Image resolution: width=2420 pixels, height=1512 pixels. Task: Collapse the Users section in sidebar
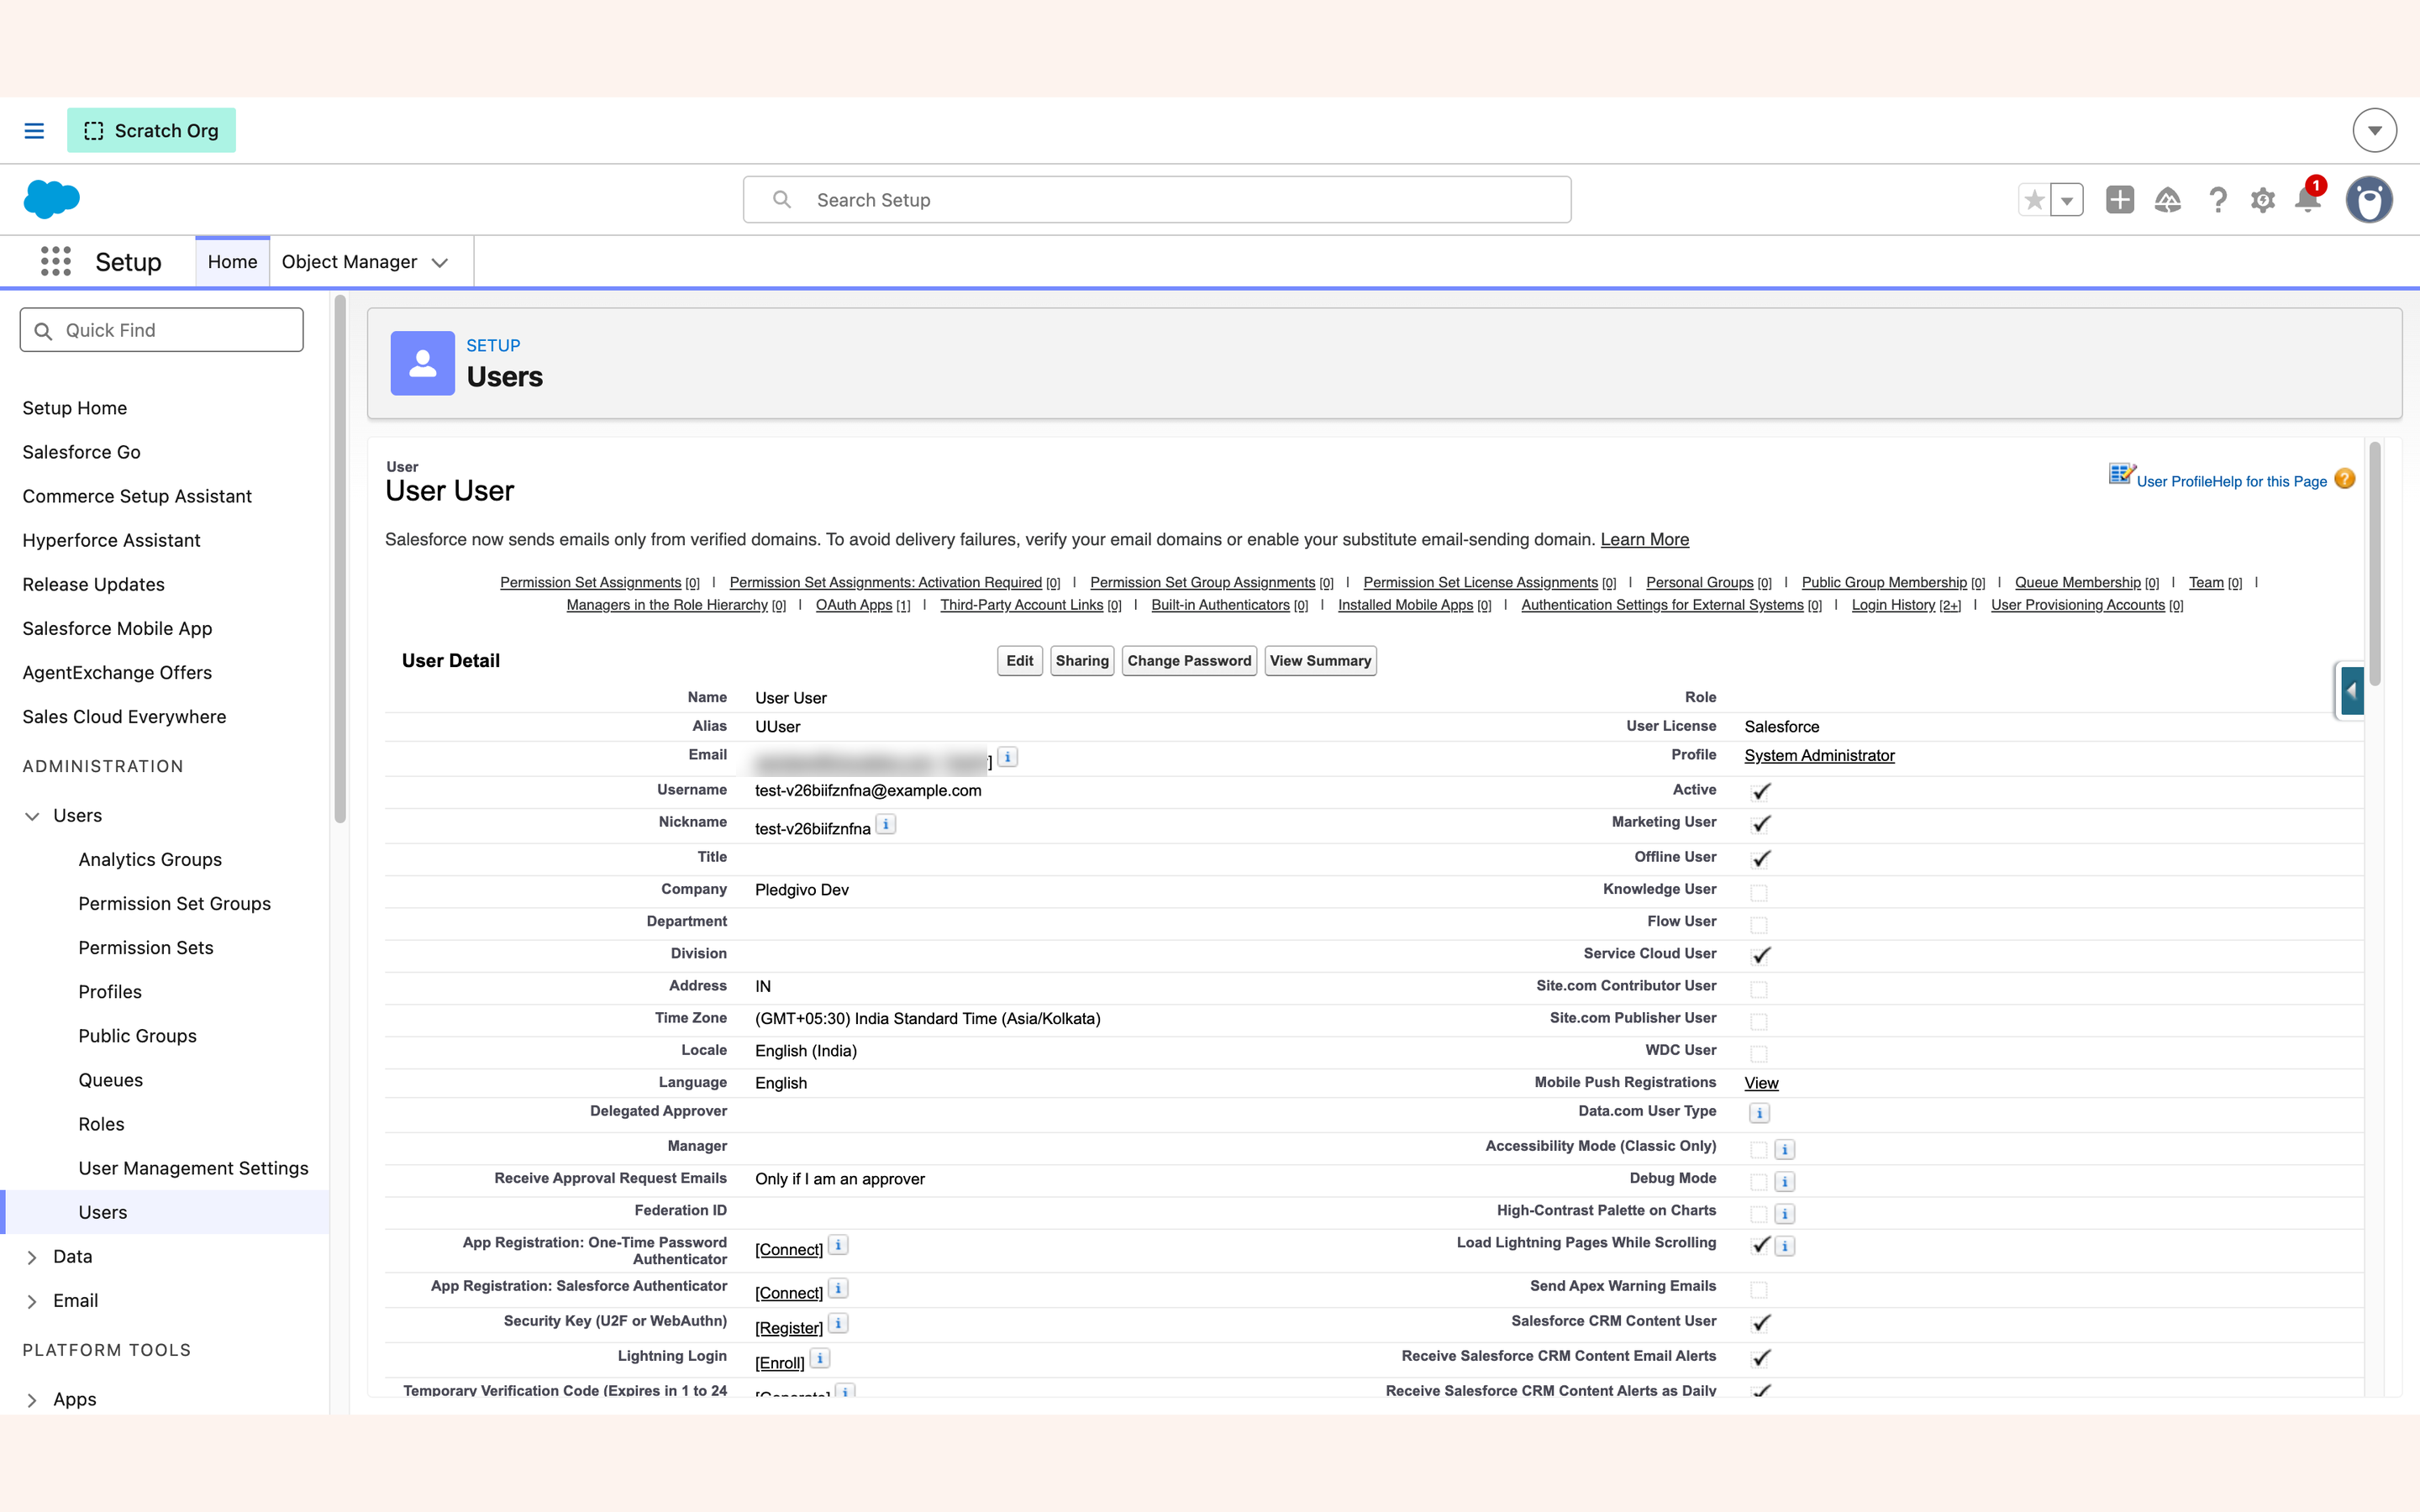tap(32, 816)
